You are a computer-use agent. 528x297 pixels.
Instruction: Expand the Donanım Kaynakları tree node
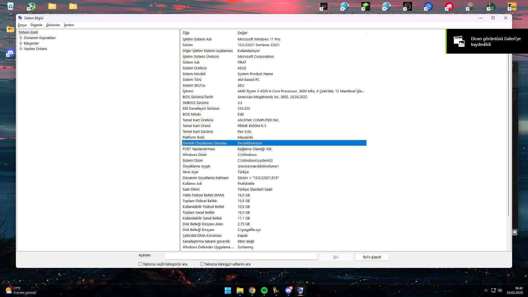coord(21,38)
